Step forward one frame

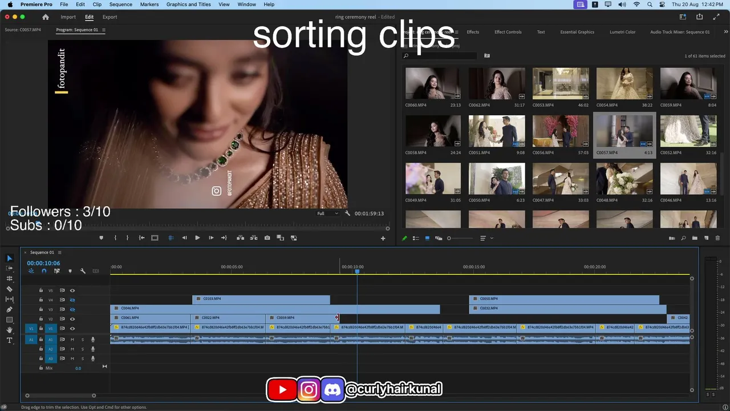pyautogui.click(x=211, y=238)
